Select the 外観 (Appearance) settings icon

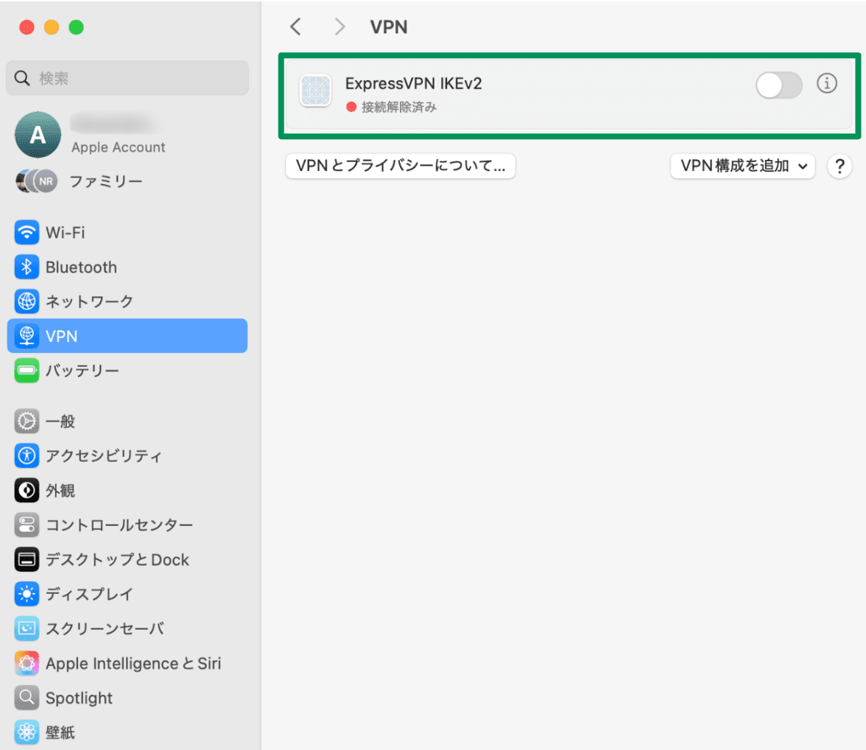(x=27, y=491)
